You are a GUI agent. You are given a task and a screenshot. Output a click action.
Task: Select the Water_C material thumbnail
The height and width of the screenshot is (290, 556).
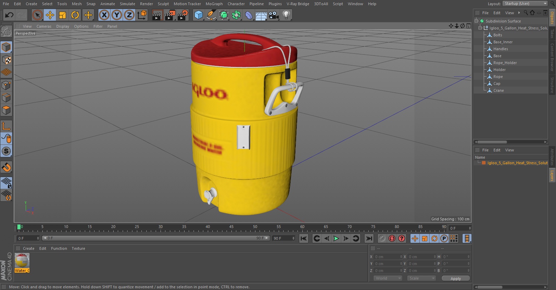(22, 263)
